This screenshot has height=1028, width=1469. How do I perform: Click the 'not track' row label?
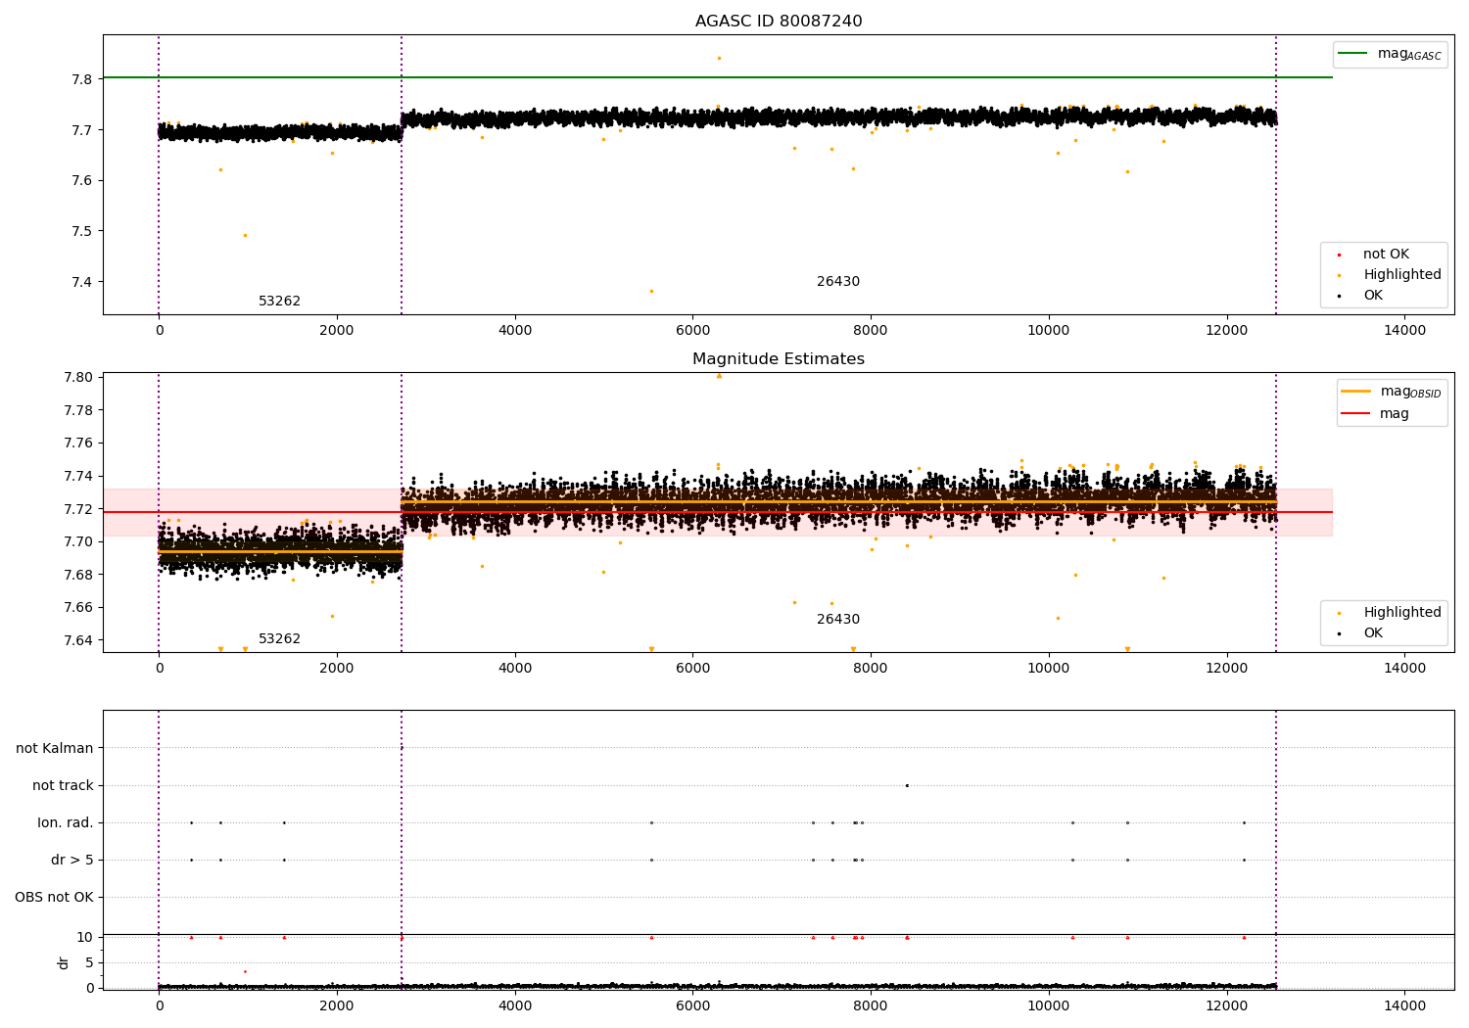[63, 786]
